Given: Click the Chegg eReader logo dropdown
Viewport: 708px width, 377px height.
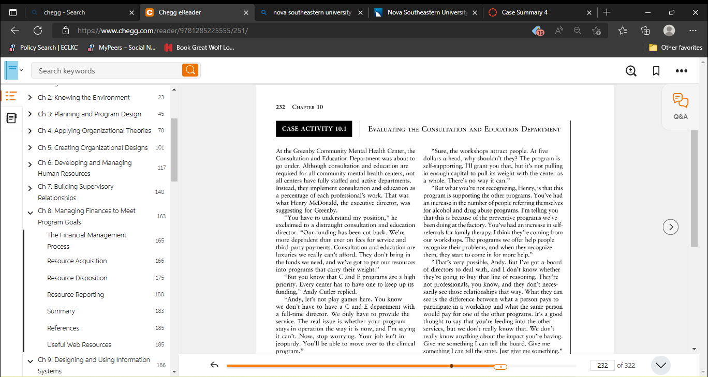Looking at the screenshot, I should click(13, 70).
